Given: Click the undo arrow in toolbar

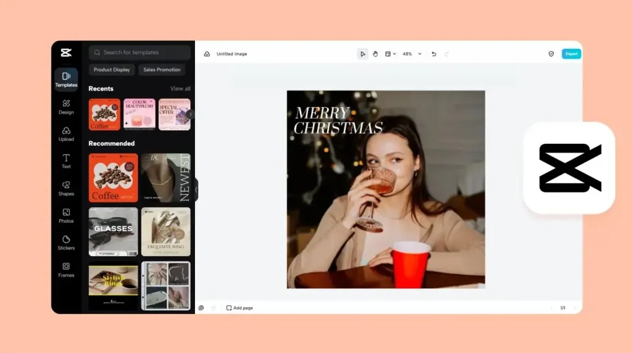Looking at the screenshot, I should tap(433, 54).
